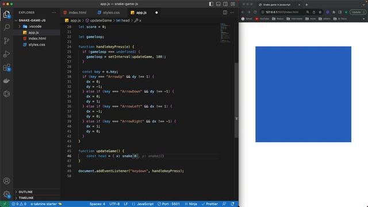The width and height of the screenshot is (368, 207).
Task: Click the split editor right icon
Action: [x=225, y=13]
